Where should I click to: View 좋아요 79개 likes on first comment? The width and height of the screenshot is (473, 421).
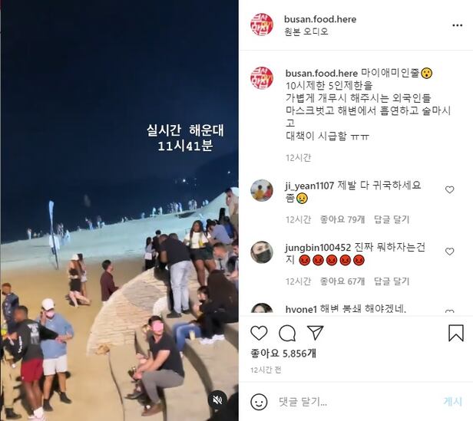tap(342, 219)
